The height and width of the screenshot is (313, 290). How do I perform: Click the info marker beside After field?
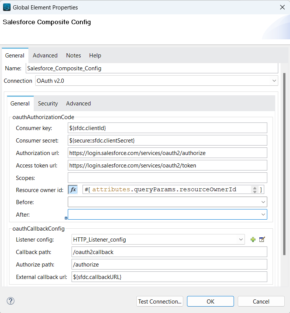click(66, 218)
